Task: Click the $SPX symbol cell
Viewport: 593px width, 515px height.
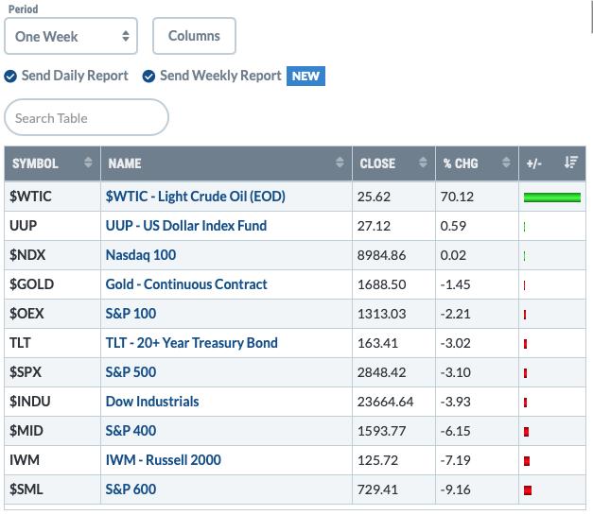Action: pyautogui.click(x=53, y=372)
